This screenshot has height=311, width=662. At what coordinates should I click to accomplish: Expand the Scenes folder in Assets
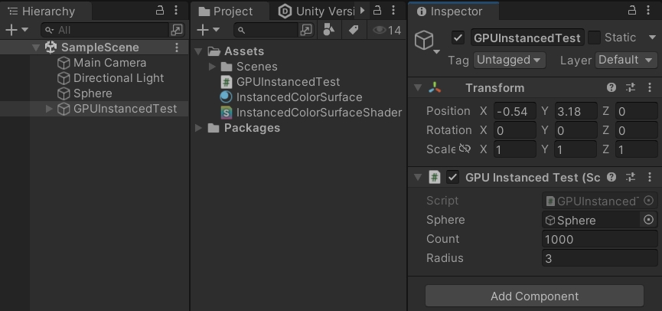(214, 67)
